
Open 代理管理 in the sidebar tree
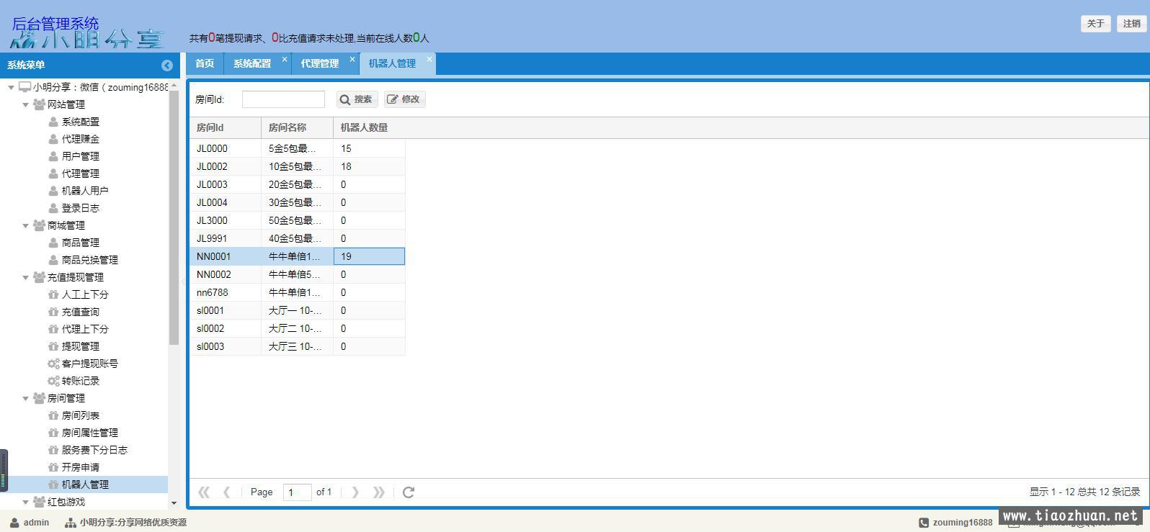pyautogui.click(x=81, y=173)
